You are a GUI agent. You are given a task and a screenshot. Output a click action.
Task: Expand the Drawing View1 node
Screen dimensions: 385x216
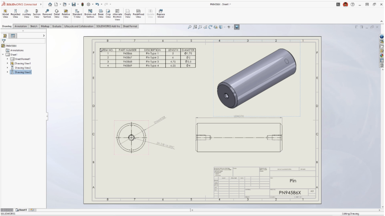pyautogui.click(x=7, y=63)
